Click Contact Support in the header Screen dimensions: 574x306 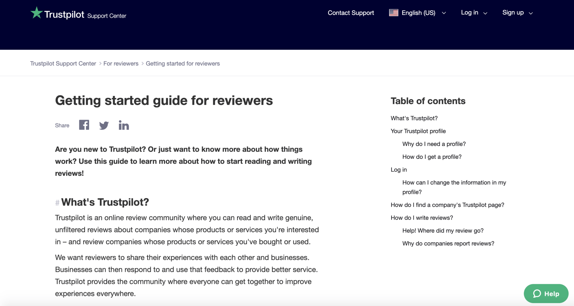351,13
